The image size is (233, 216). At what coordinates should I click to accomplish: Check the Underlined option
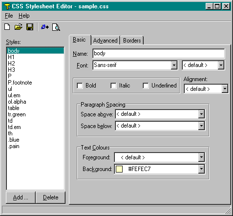(x=146, y=86)
